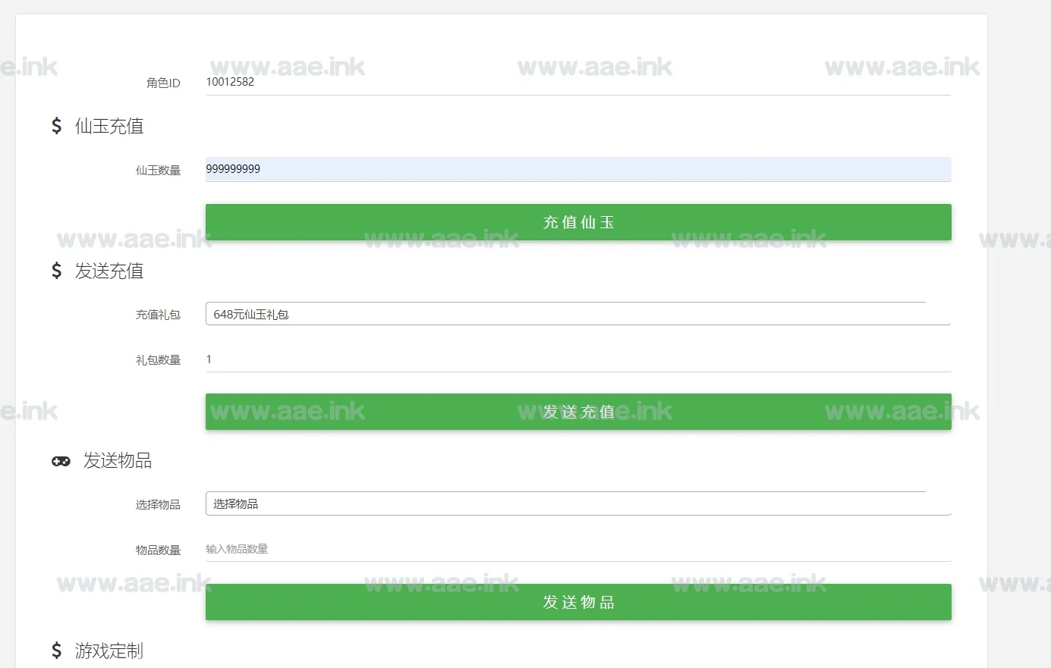Click the 输入物品数量 placeholder input field
The image size is (1051, 668).
[577, 549]
